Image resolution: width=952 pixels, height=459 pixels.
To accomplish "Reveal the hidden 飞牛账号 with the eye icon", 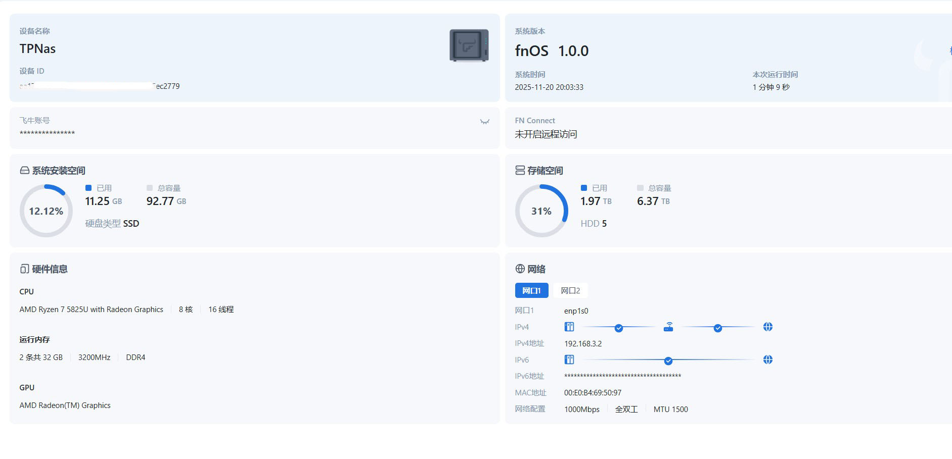I will (484, 122).
